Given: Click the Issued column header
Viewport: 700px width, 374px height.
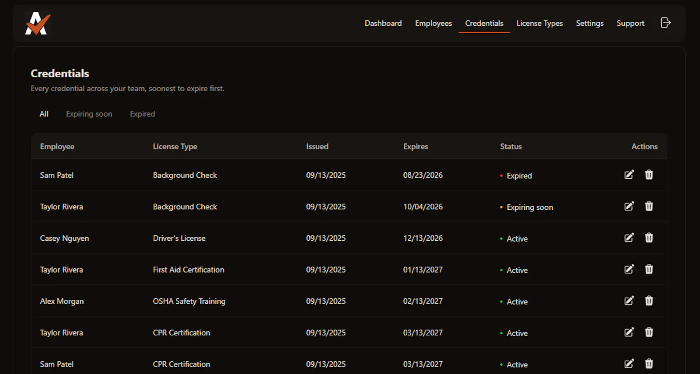Looking at the screenshot, I should pos(317,146).
